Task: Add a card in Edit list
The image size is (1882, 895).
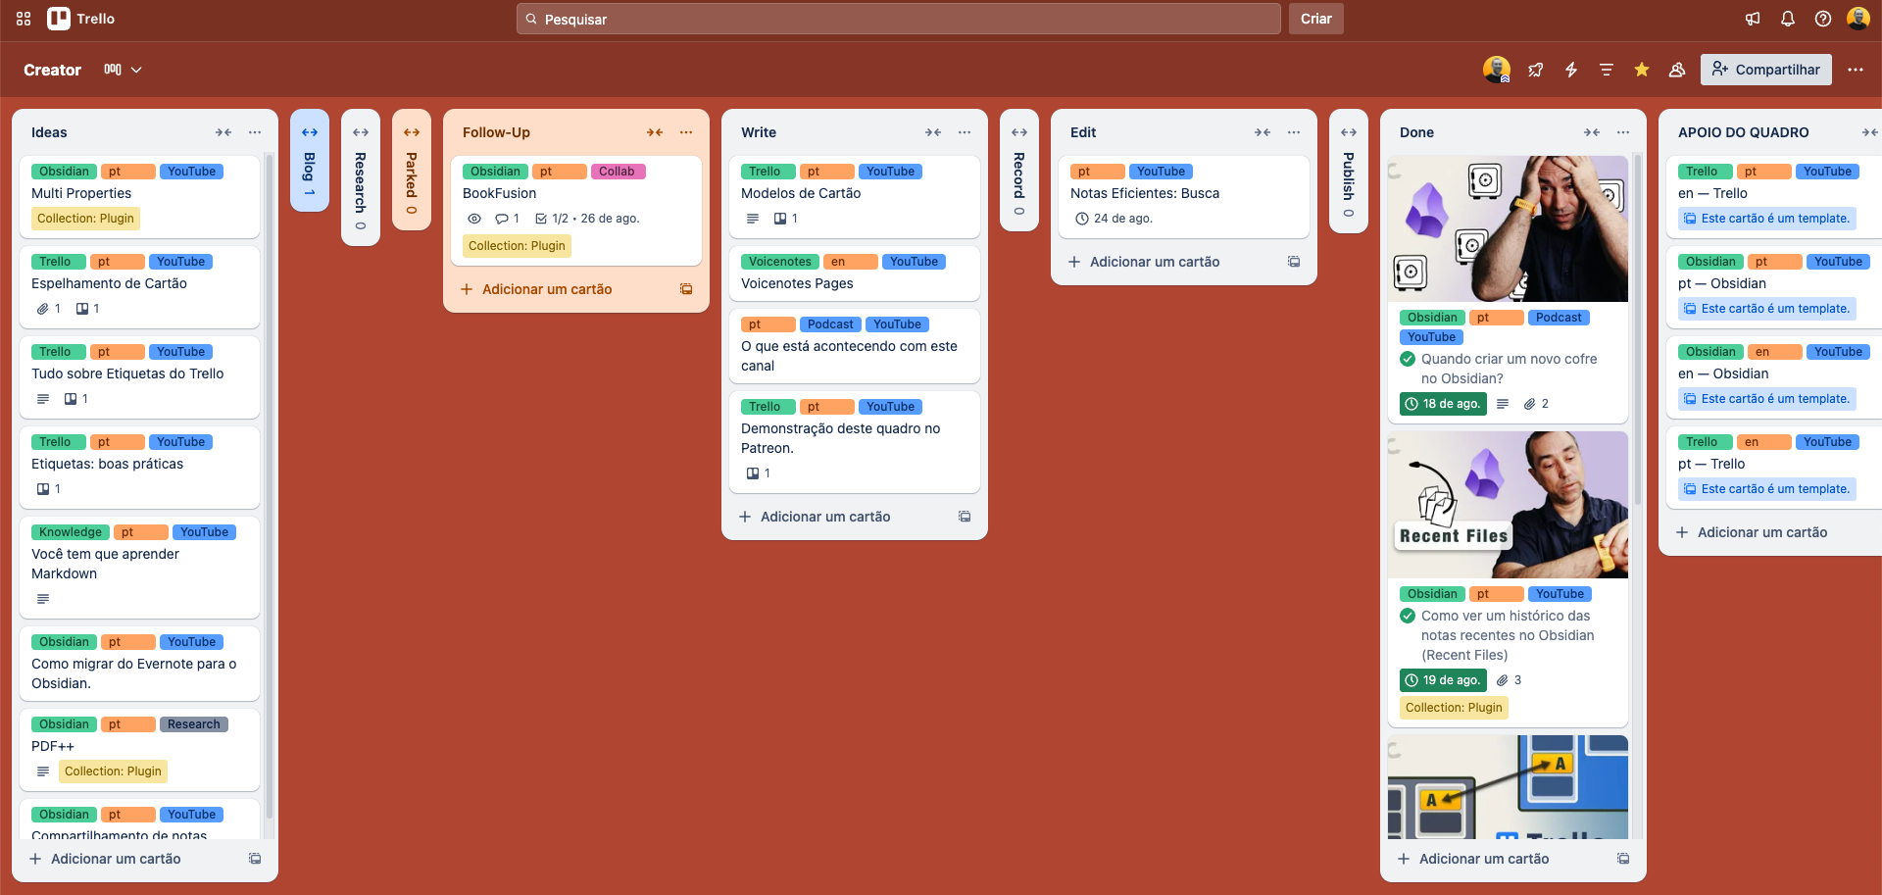Action: pos(1168,262)
